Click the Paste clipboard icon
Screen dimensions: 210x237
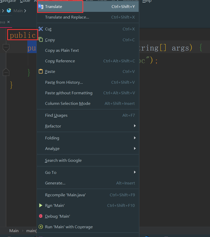(x=41, y=72)
